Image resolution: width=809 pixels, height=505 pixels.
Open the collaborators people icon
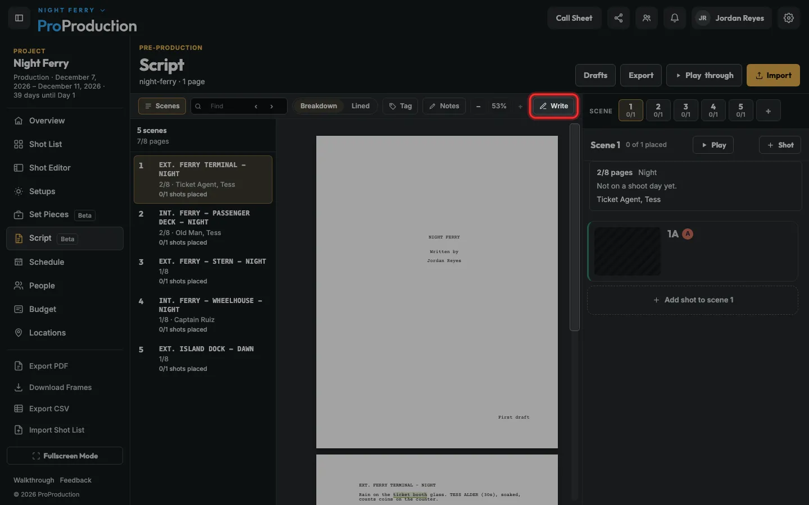[647, 18]
